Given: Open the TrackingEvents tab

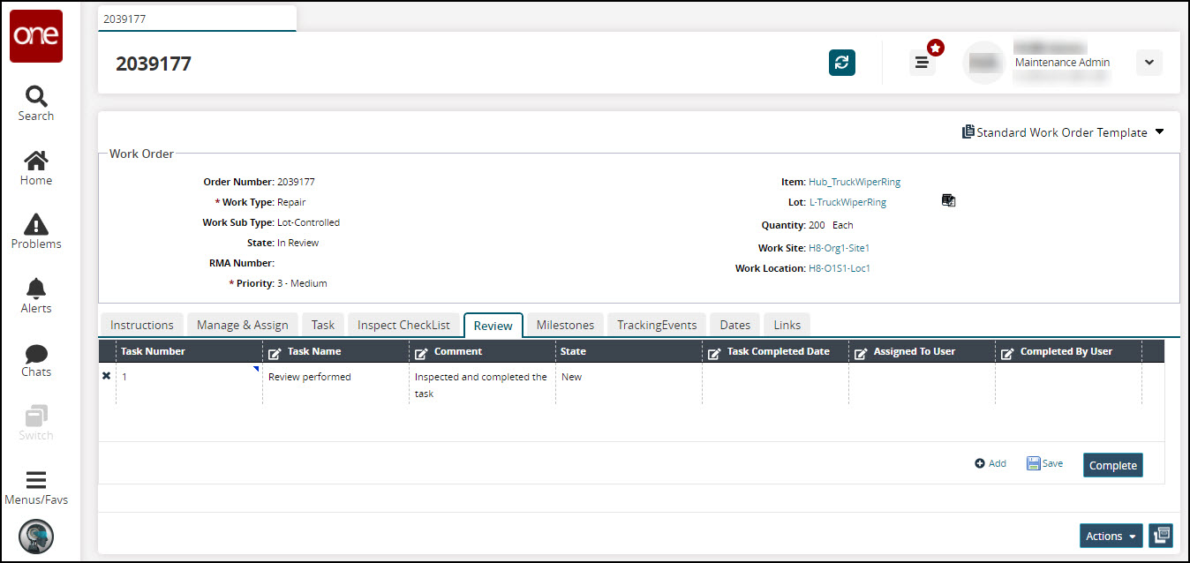Looking at the screenshot, I should (x=658, y=325).
